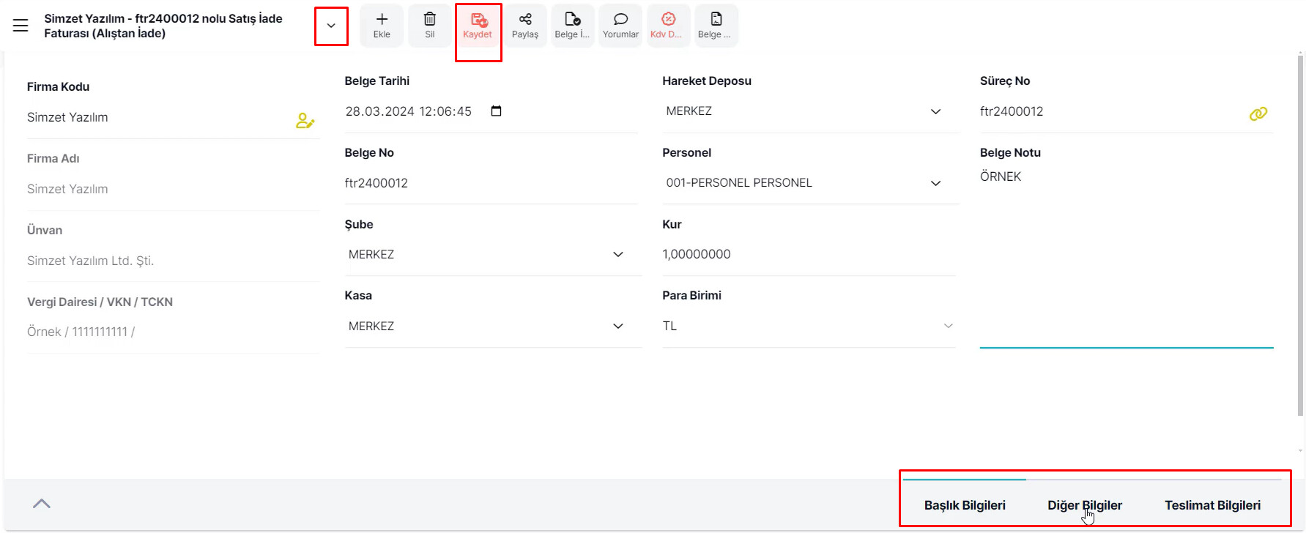Click the Belge Tarihi date value
This screenshot has height=533, width=1306.
(x=409, y=111)
